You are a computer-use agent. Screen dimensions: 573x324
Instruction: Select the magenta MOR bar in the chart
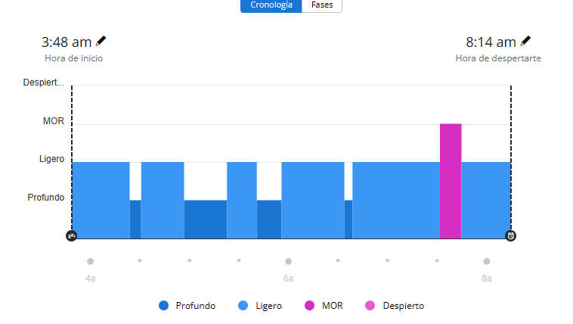click(451, 181)
